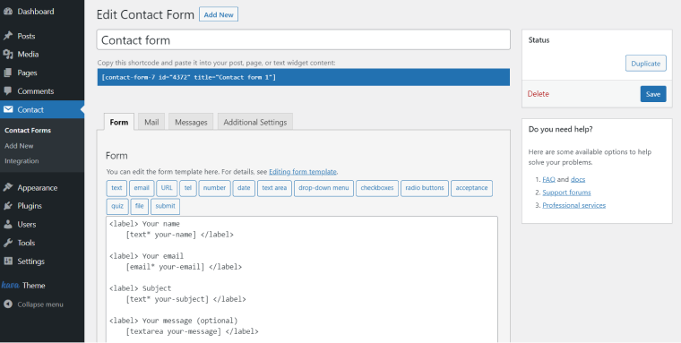
Task: Click the Dashboard gauge icon
Action: tap(8, 12)
